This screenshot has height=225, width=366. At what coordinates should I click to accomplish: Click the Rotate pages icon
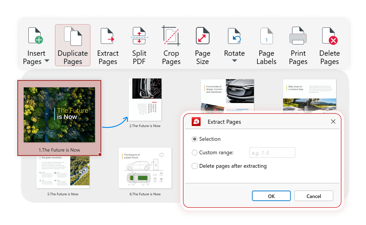pos(234,36)
